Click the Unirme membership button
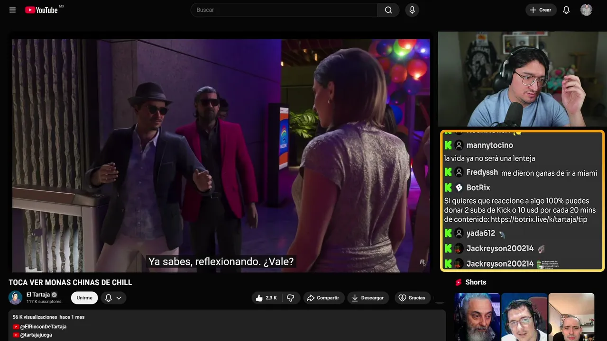The width and height of the screenshot is (607, 341). pos(84,298)
